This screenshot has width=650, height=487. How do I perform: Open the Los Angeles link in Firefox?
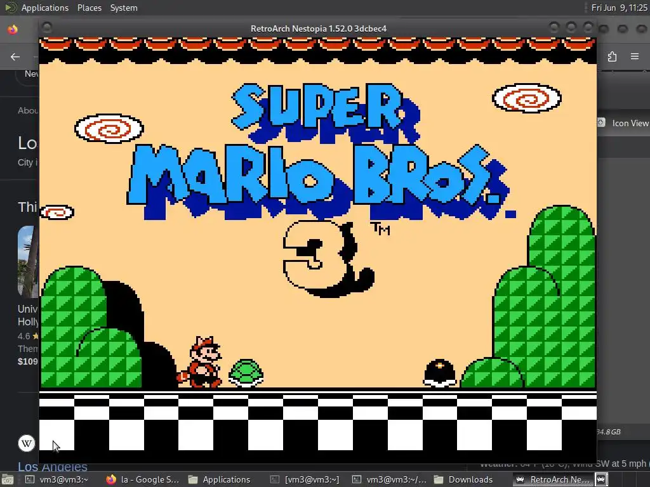52,467
